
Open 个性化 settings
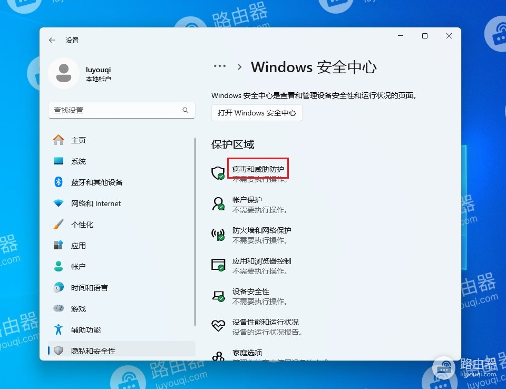(x=122, y=224)
